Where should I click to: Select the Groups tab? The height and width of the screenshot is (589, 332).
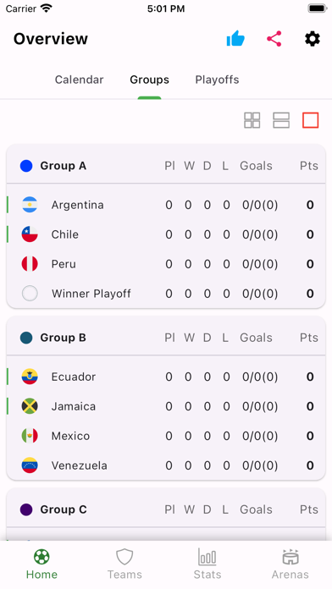[149, 80]
